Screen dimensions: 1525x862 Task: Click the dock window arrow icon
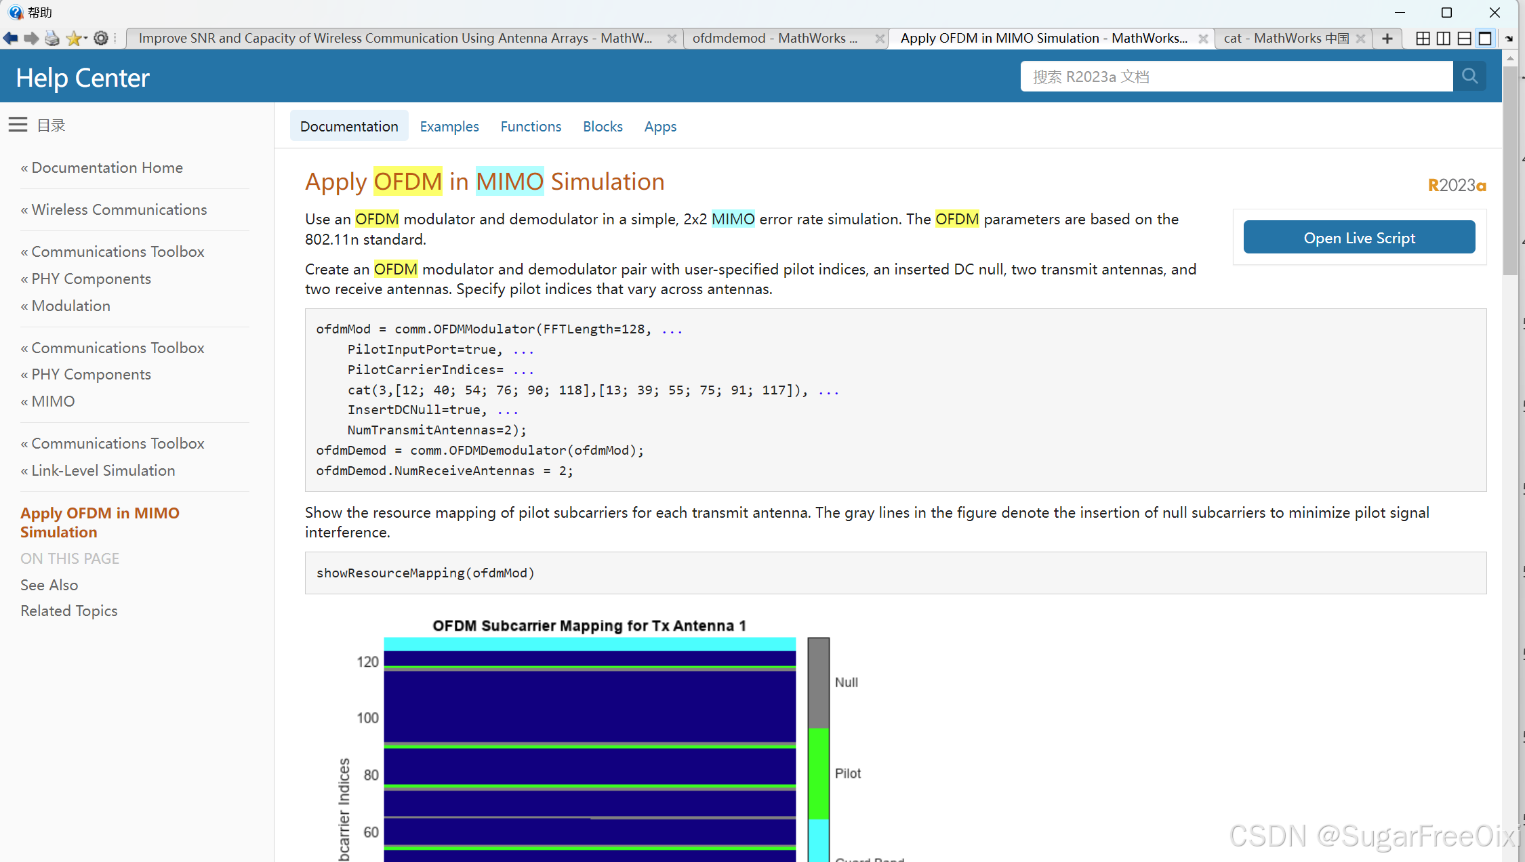1509,39
